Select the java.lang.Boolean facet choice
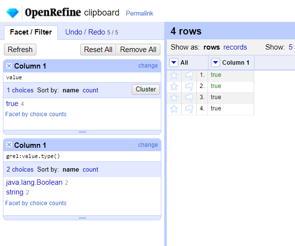This screenshot has height=246, width=295. (34, 182)
